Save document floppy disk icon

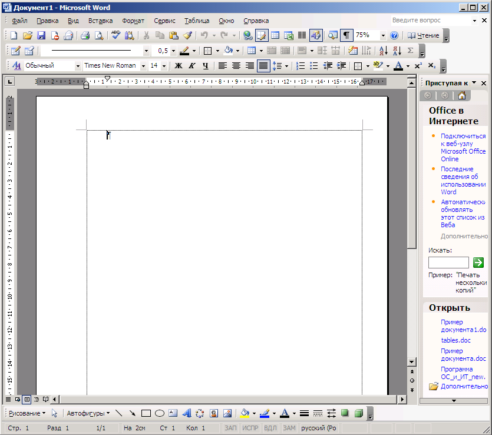tap(41, 35)
